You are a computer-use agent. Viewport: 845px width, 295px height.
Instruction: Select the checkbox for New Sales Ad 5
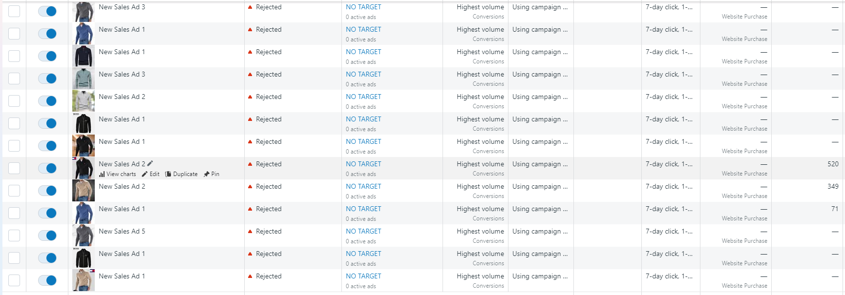tap(14, 236)
